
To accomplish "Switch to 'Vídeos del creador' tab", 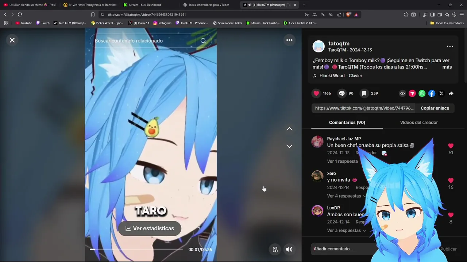I will point(419,123).
